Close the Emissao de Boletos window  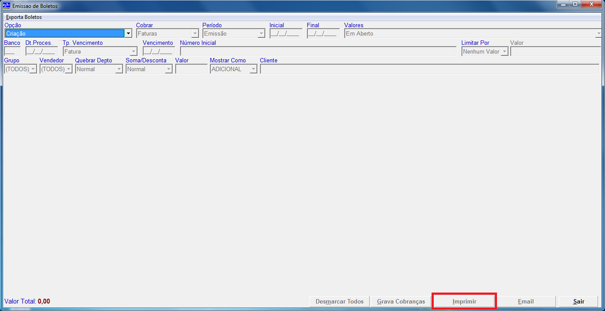591,4
